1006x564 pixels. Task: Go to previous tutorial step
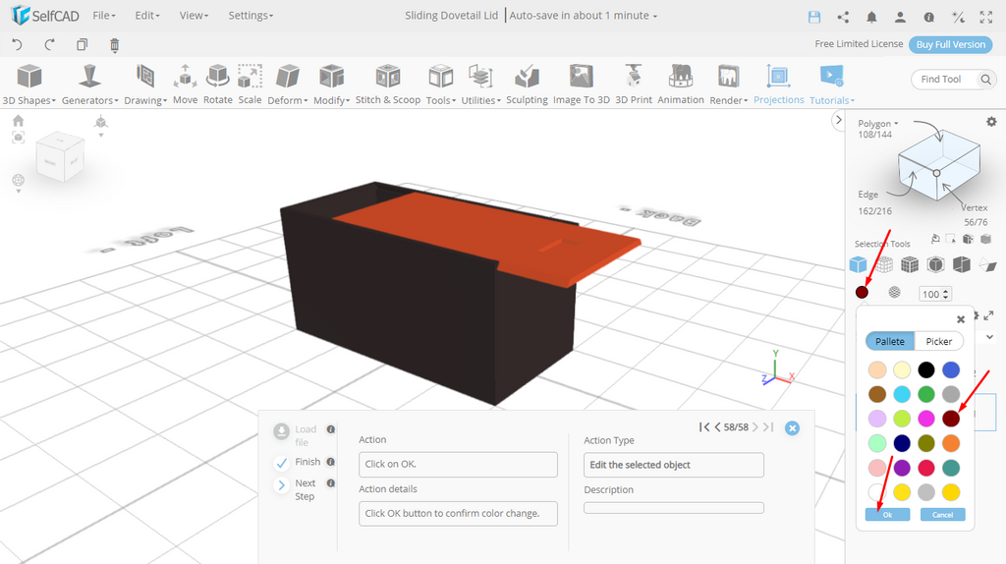[717, 427]
